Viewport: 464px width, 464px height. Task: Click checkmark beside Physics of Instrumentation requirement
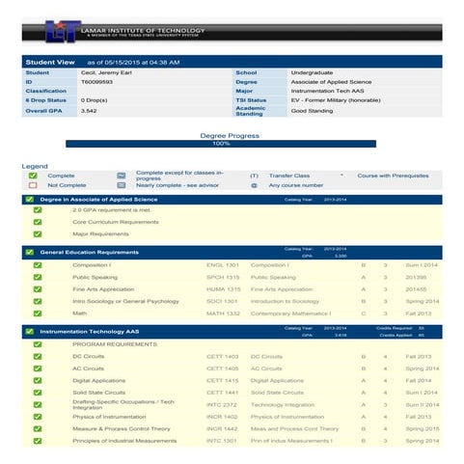pyautogui.click(x=38, y=417)
